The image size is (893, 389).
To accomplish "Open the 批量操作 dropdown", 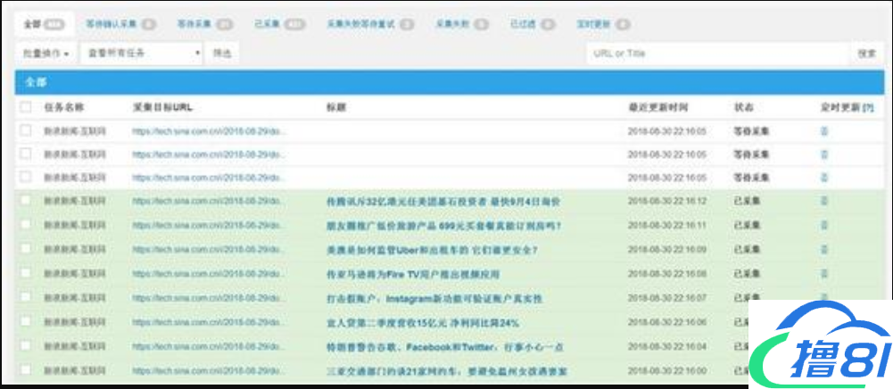I will (x=46, y=54).
